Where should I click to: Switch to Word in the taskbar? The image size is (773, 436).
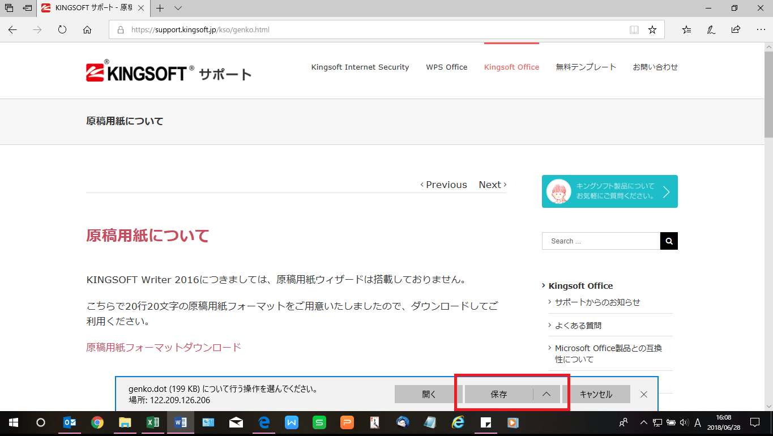coord(181,422)
